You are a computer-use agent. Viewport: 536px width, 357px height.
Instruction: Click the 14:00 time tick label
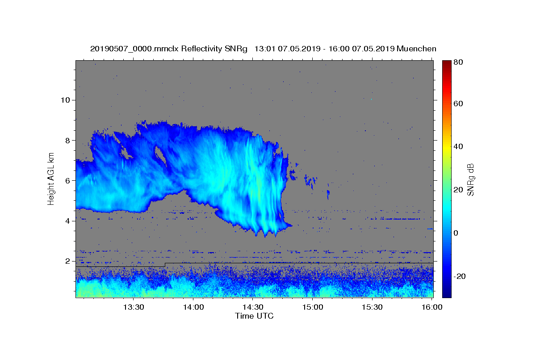pos(193,307)
